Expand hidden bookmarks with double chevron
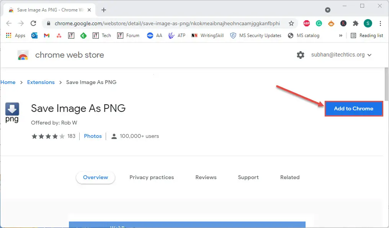 pyautogui.click(x=341, y=36)
